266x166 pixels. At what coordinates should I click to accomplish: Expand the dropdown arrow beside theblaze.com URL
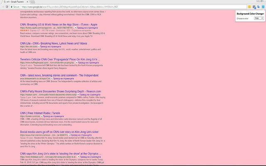pyautogui.click(x=79, y=157)
